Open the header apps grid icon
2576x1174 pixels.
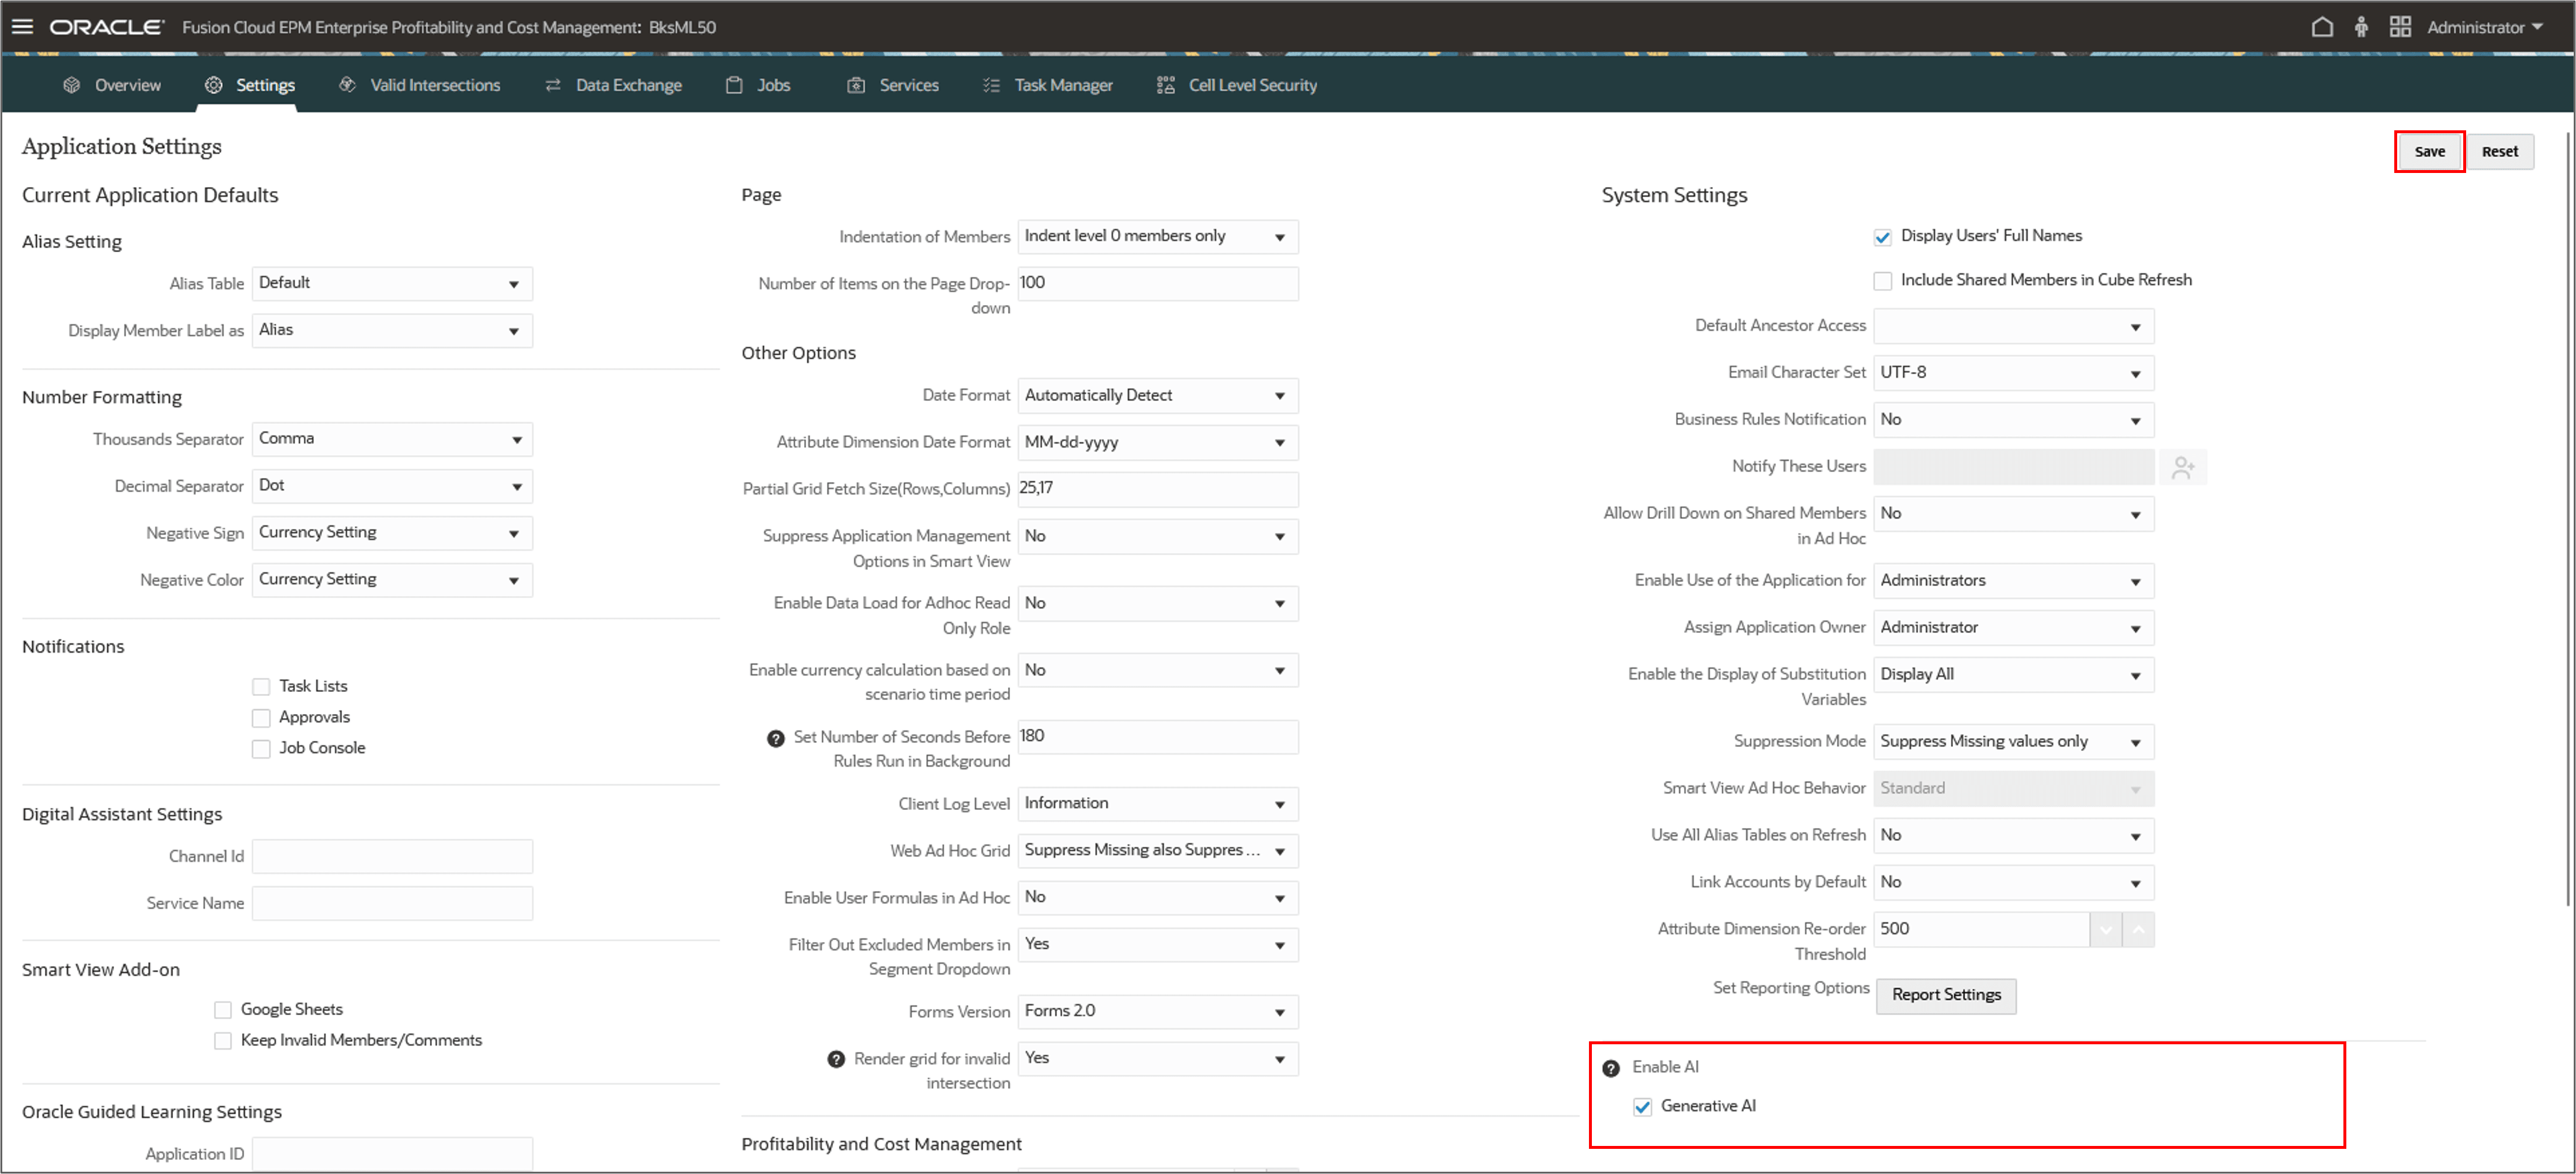[2399, 27]
